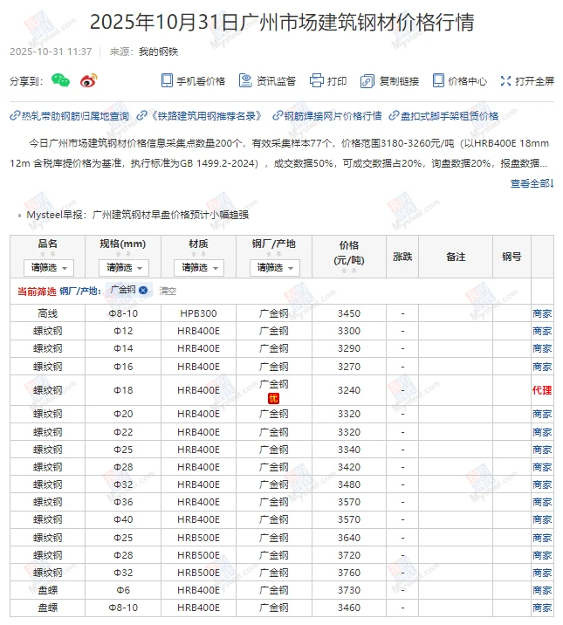Remove the 广金钢 filter tag
Screen dimensions: 563x625
143,290
